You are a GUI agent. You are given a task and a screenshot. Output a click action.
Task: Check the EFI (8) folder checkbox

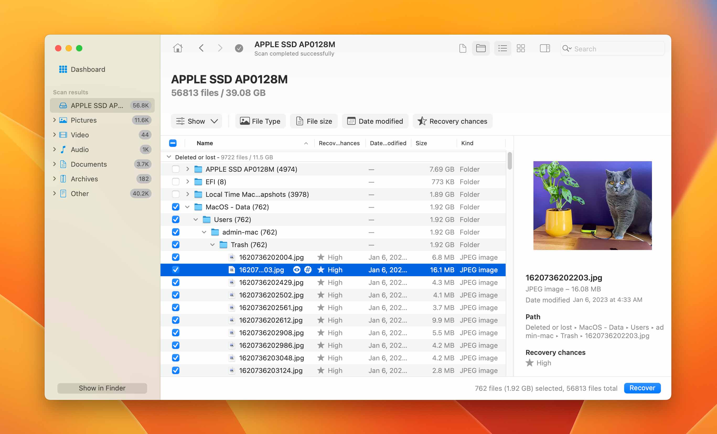176,182
